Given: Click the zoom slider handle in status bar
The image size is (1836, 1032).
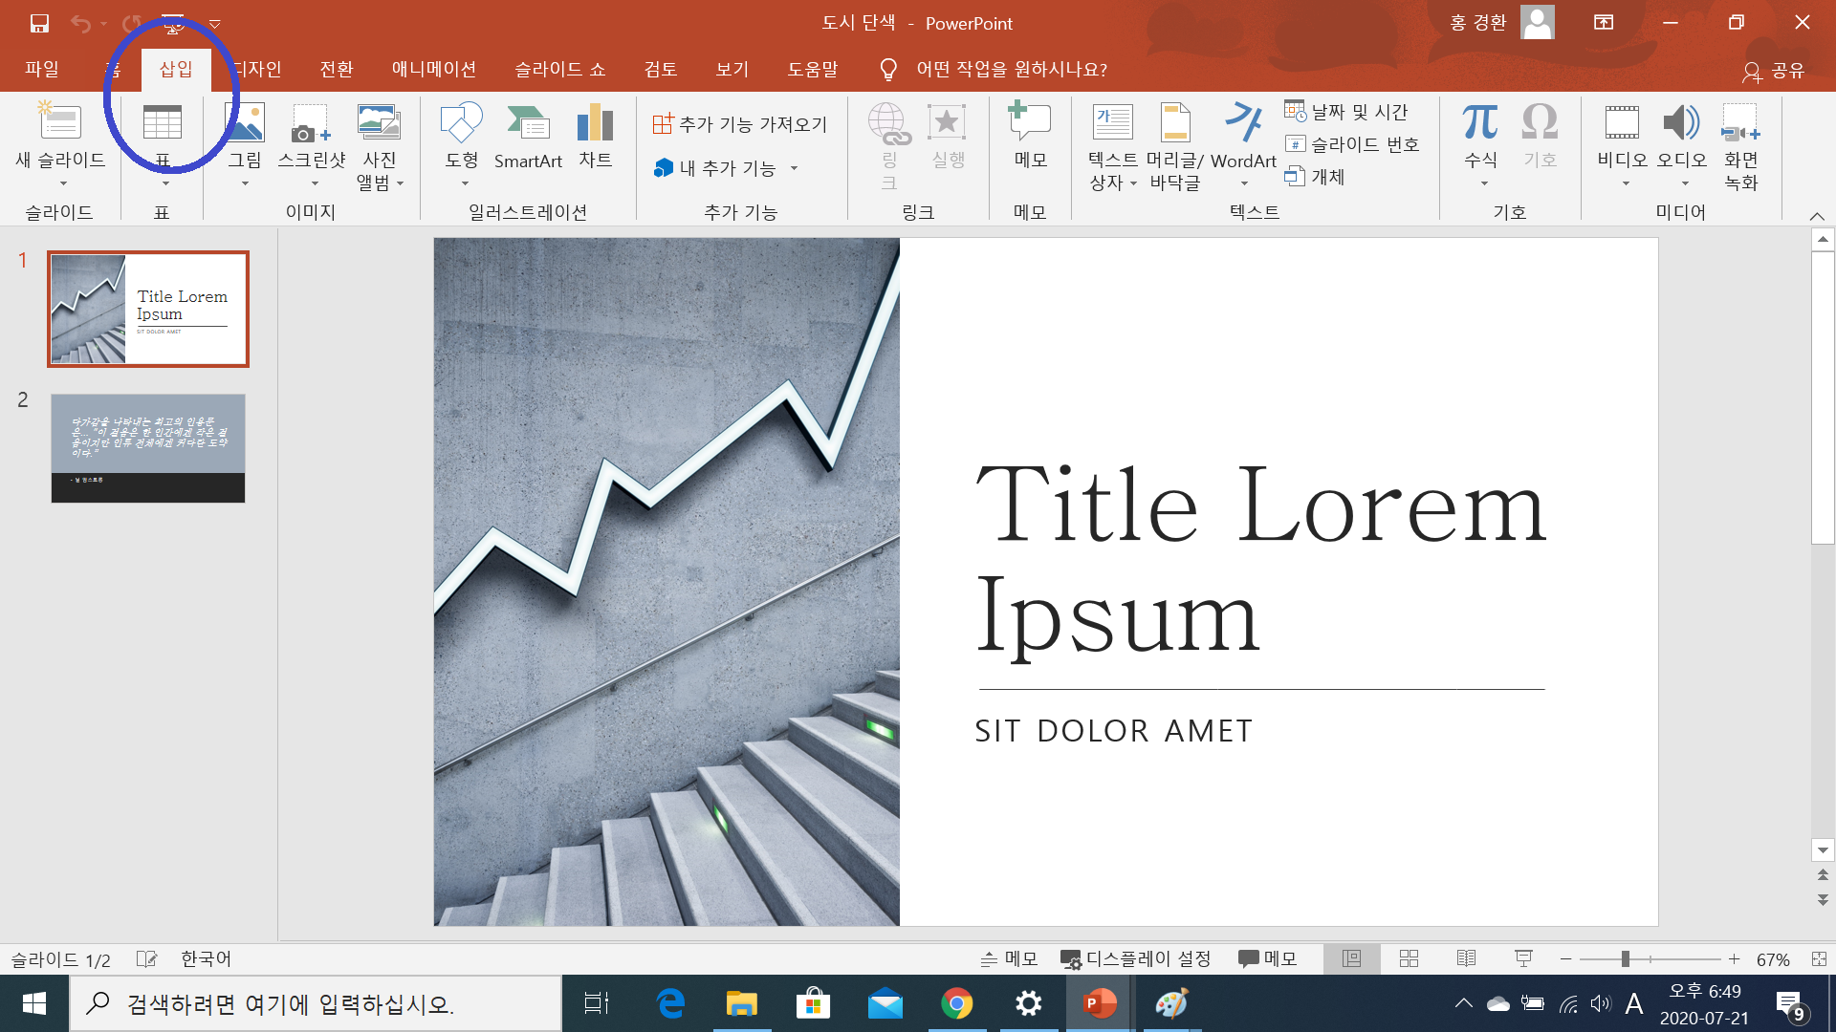Looking at the screenshot, I should pos(1625,958).
